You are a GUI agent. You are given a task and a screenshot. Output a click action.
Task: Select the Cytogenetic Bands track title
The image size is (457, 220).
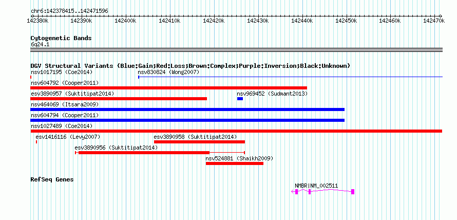pos(61,38)
